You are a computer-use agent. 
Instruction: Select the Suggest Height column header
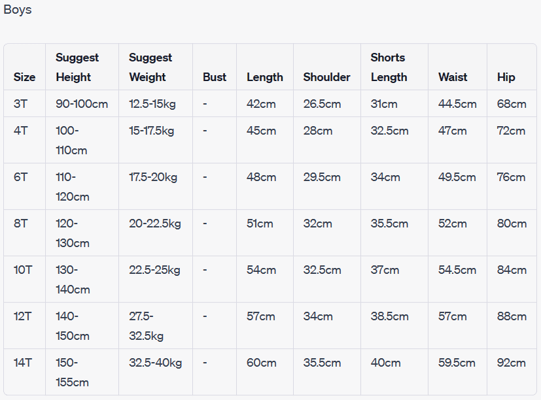(x=77, y=67)
